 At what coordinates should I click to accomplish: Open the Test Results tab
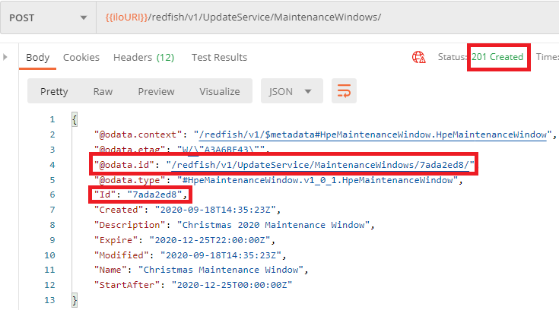coord(219,57)
